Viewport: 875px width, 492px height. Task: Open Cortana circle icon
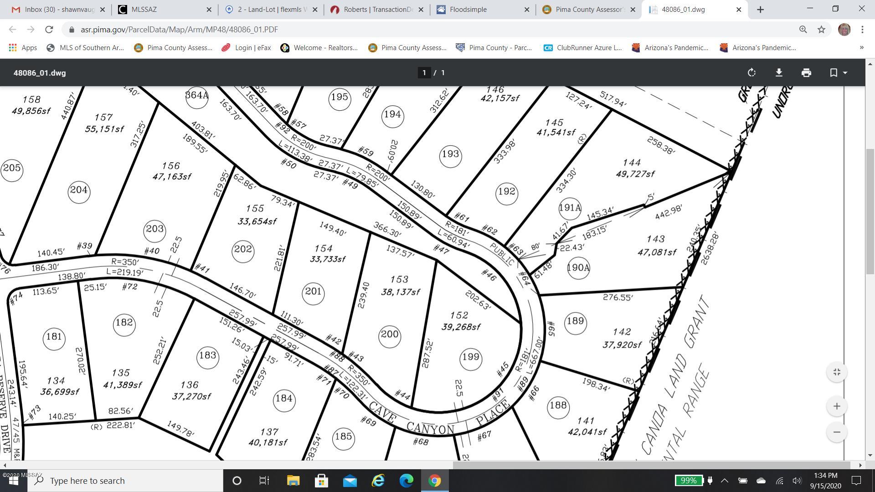(x=237, y=481)
